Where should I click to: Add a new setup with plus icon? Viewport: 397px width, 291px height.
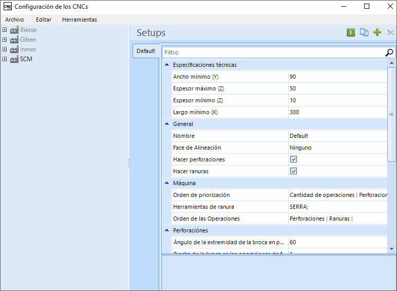tap(377, 32)
